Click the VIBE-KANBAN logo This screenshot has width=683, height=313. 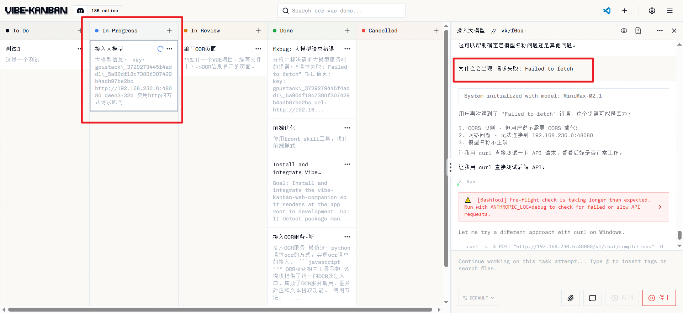[x=36, y=10]
